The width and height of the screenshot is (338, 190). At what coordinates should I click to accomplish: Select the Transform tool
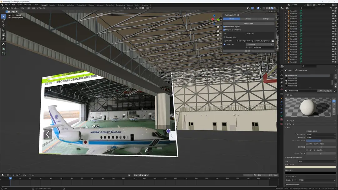[4, 39]
